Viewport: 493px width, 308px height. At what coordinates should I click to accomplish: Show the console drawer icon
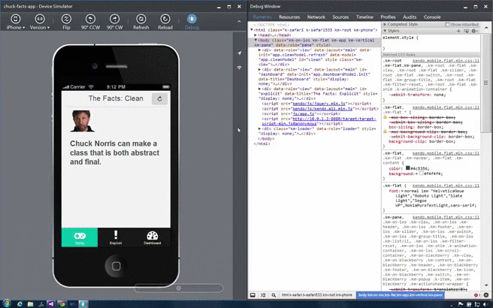coord(263,294)
